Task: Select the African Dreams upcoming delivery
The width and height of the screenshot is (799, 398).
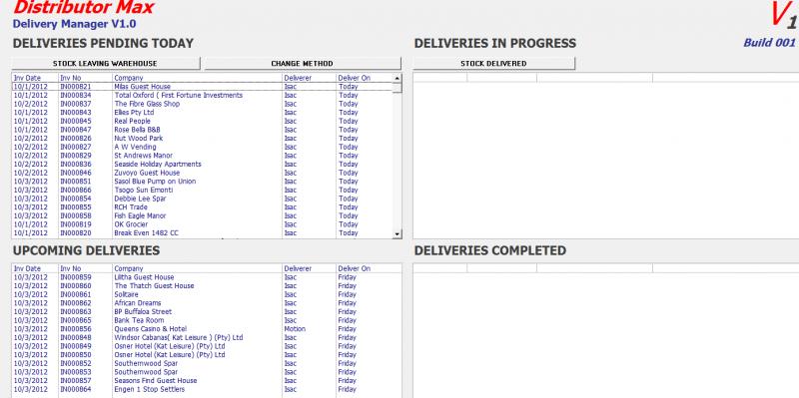Action: [x=207, y=303]
